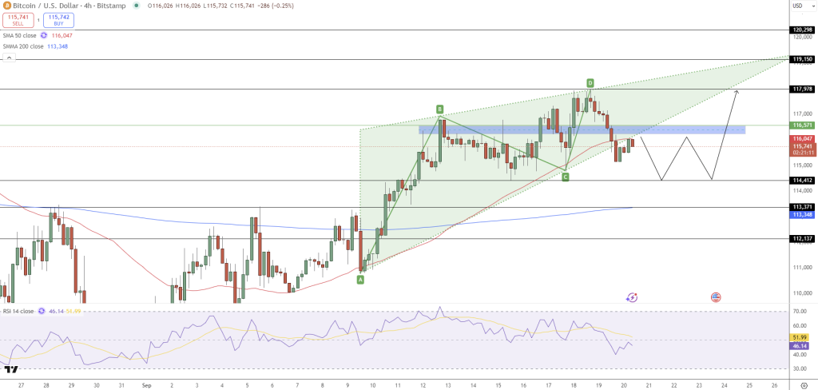Select the SMMA 200 close indicator label

pyautogui.click(x=24, y=46)
